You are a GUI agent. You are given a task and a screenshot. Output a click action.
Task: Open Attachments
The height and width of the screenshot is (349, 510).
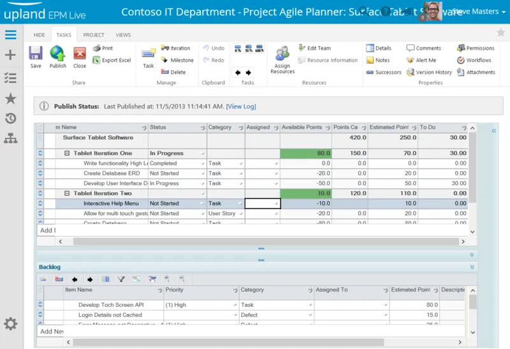tap(476, 72)
